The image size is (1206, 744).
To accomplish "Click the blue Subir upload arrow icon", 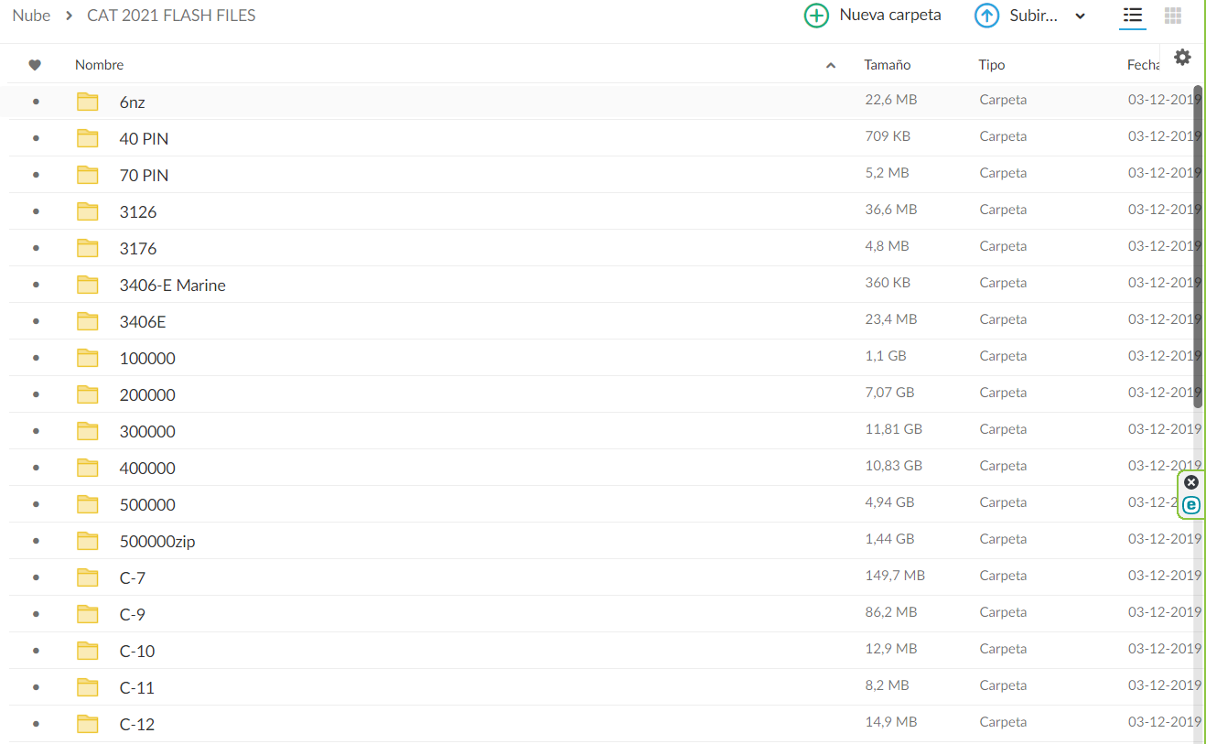I will (x=986, y=16).
